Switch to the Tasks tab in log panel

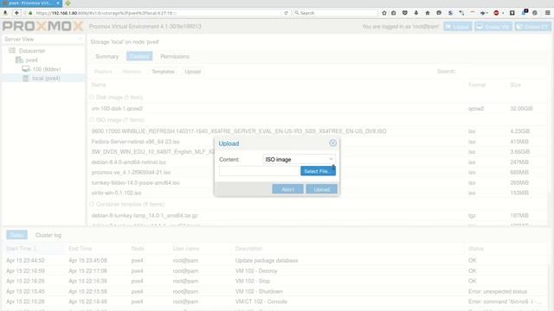click(x=16, y=235)
